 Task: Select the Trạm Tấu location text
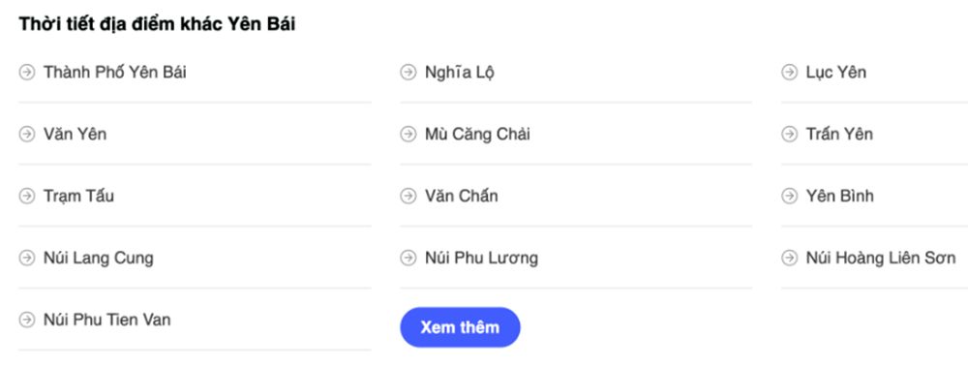78,197
